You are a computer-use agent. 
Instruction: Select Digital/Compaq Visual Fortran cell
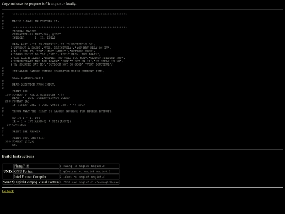coord(36,182)
